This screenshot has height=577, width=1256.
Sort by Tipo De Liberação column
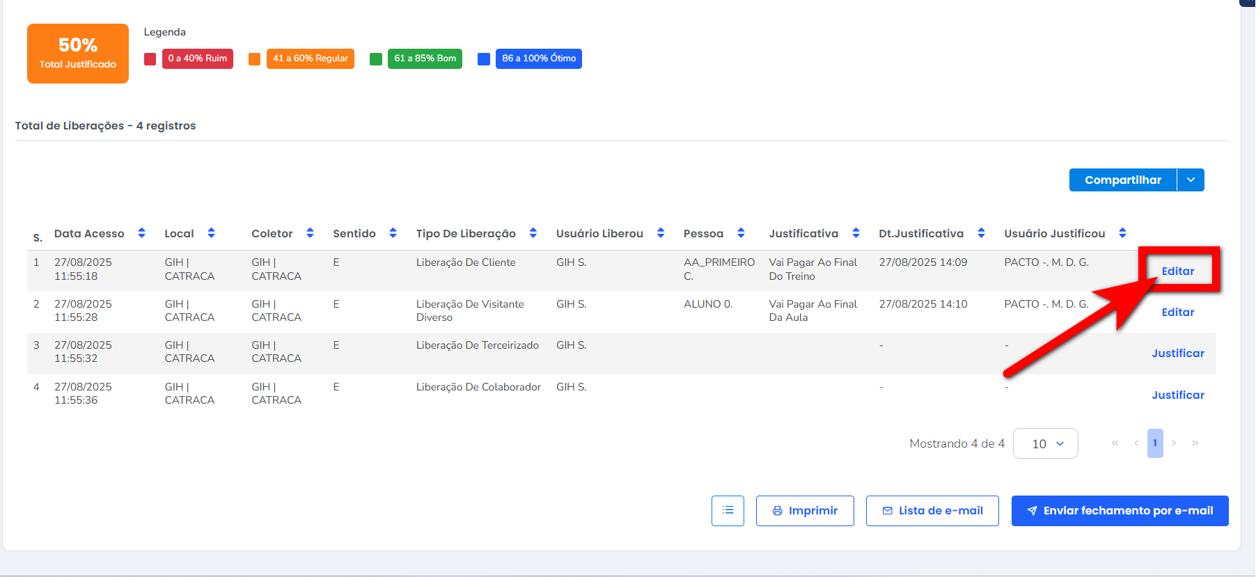(533, 233)
